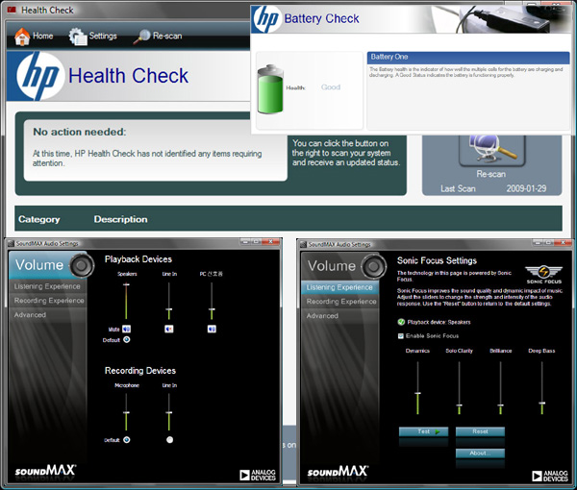Click the Last Scan date 2009-01-29
The width and height of the screenshot is (577, 490).
[526, 188]
